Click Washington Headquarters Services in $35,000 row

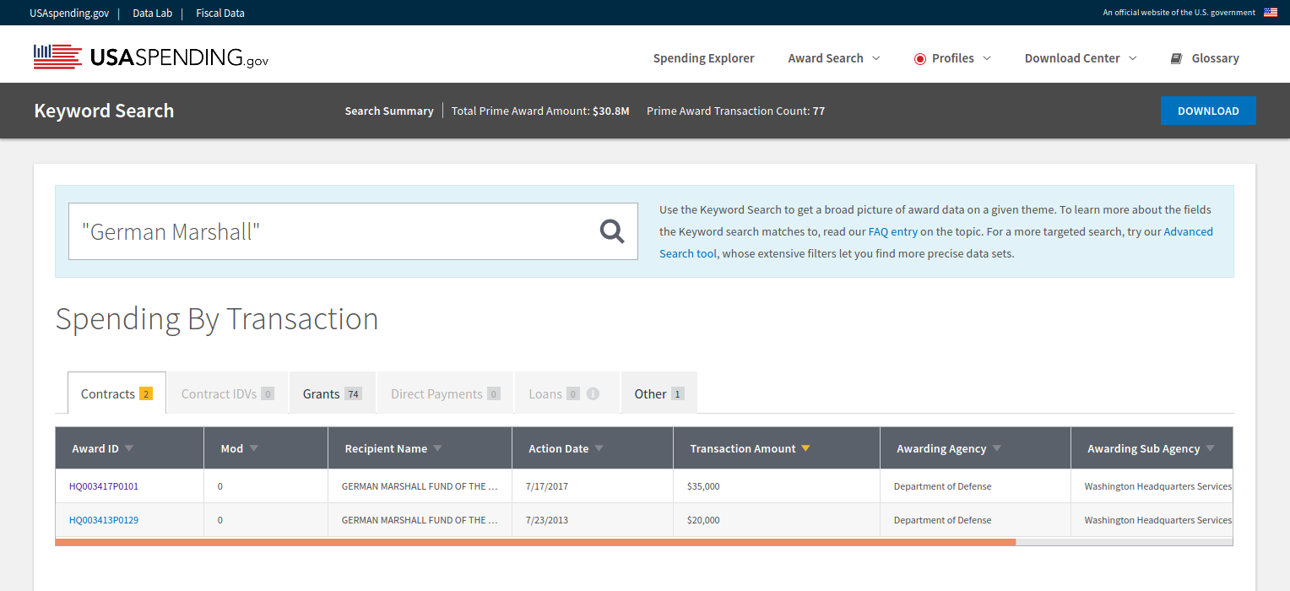tap(1158, 486)
